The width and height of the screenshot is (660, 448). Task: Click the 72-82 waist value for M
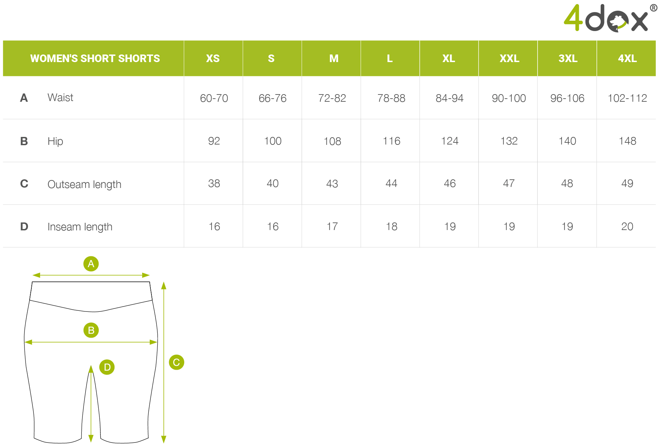332,98
